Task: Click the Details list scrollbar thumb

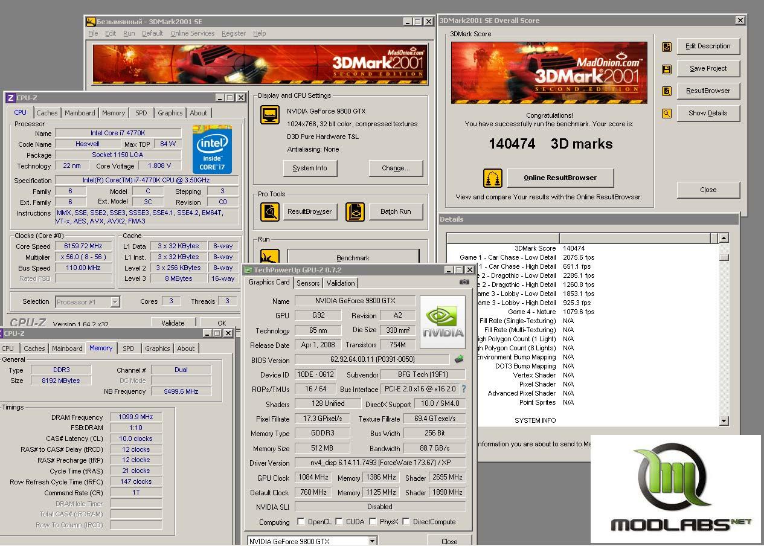Action: (724, 257)
